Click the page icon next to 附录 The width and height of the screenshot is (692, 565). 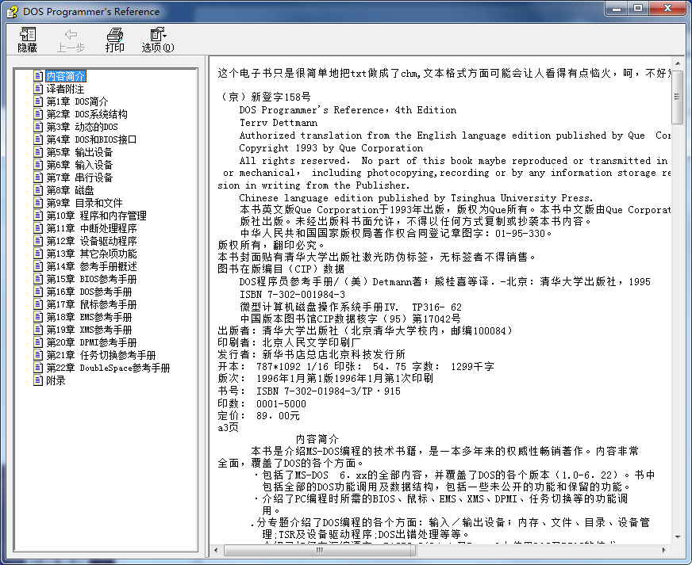37,380
